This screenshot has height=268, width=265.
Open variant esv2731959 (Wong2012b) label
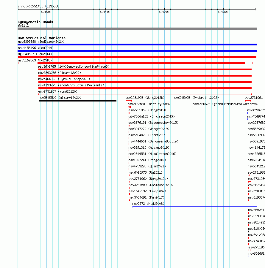click(x=148, y=110)
